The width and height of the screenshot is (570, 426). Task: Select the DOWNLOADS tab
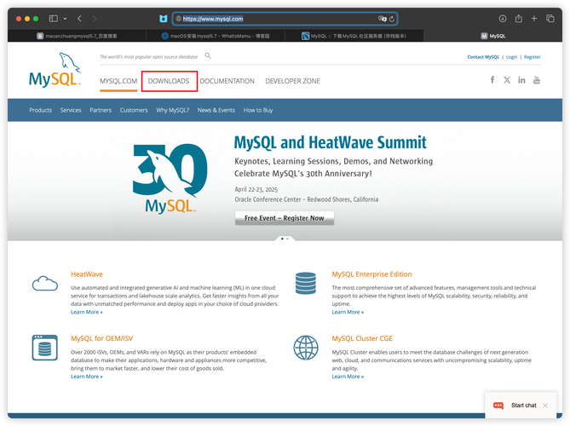(169, 81)
